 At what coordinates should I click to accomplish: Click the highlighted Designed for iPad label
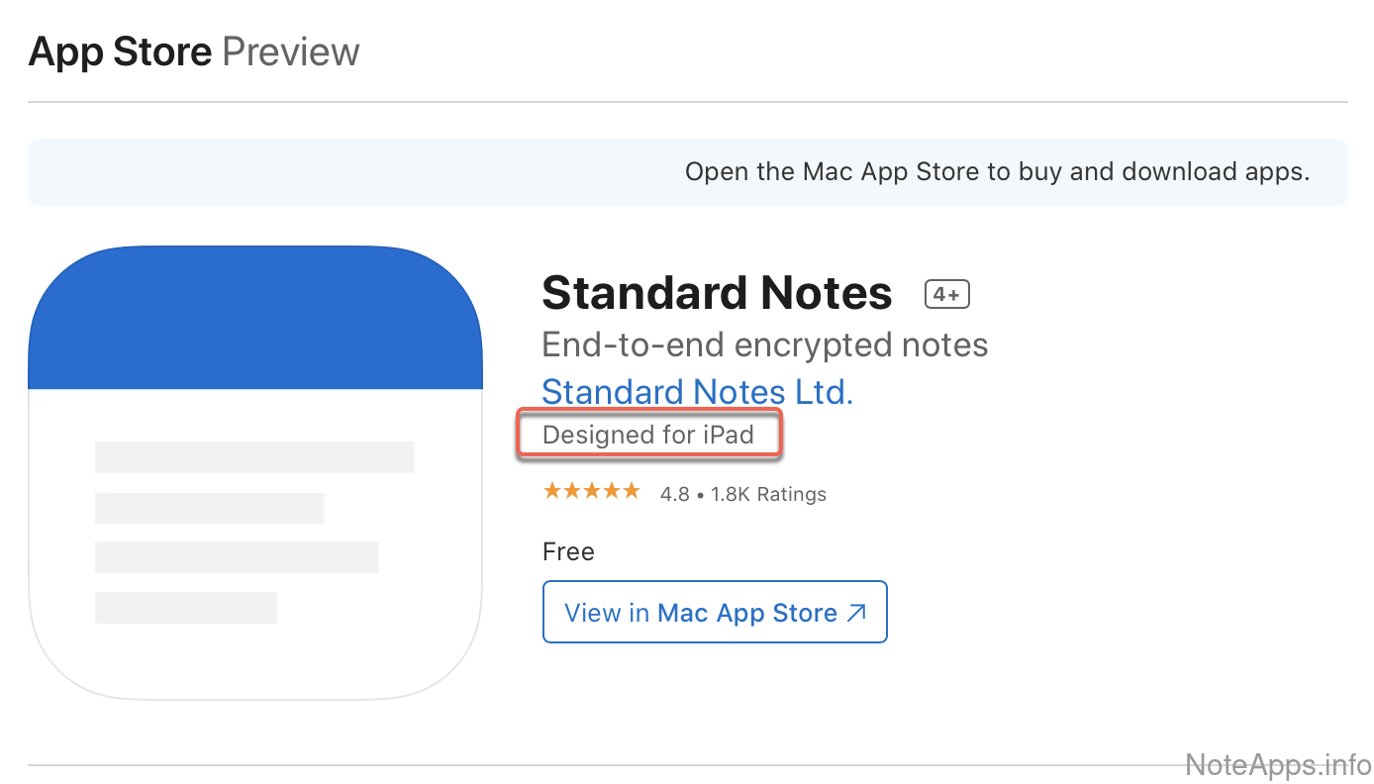pyautogui.click(x=648, y=435)
